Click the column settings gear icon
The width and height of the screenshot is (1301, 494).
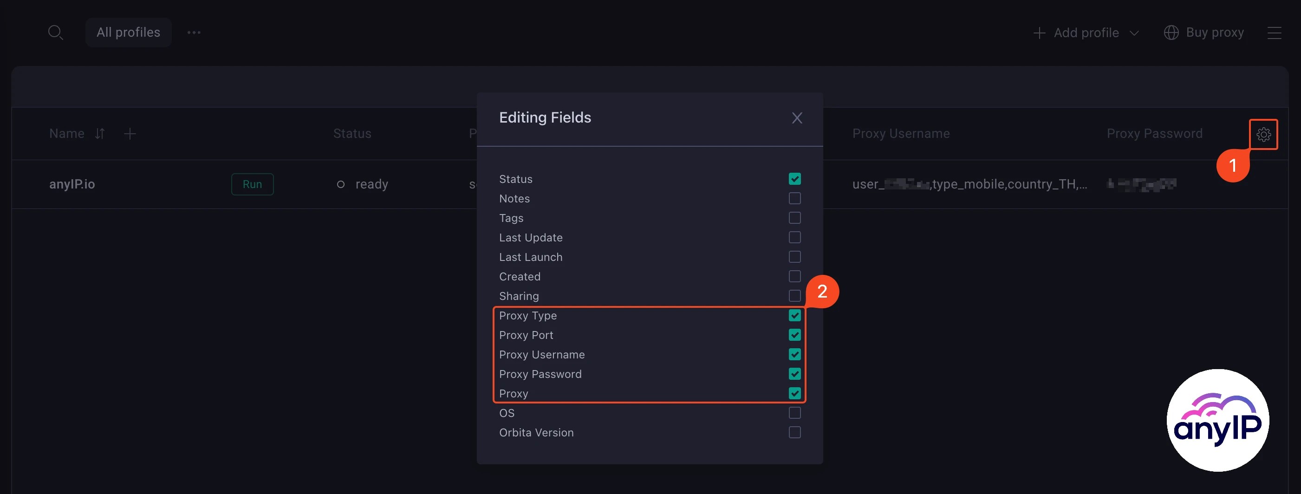point(1264,134)
